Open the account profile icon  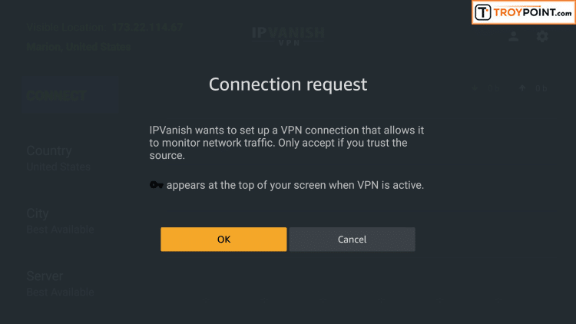click(x=514, y=36)
